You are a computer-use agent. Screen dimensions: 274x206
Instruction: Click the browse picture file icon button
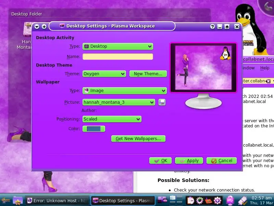click(x=162, y=102)
